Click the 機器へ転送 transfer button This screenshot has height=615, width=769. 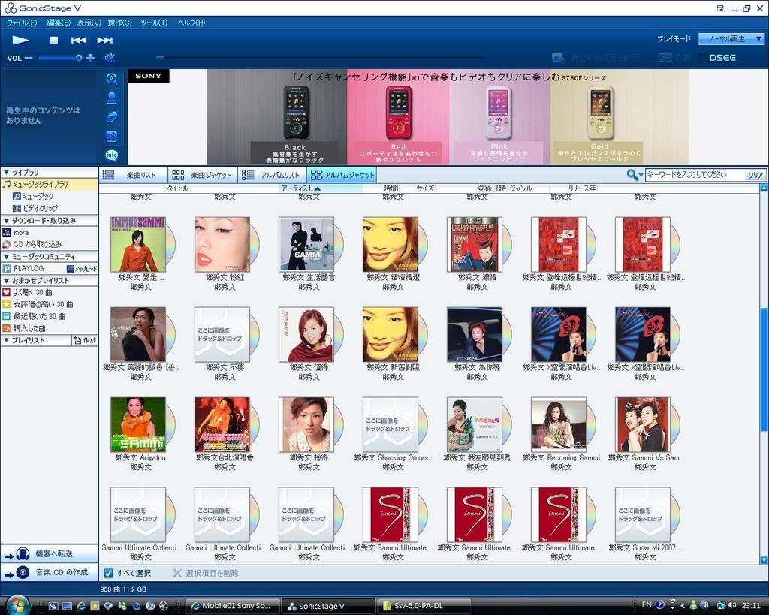[49, 553]
